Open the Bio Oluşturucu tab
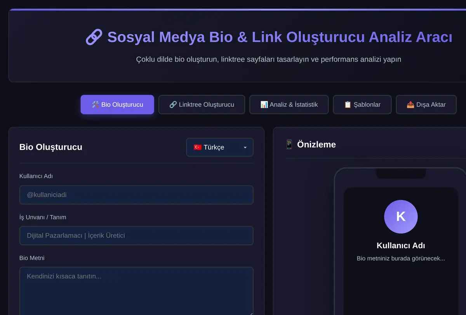The height and width of the screenshot is (315, 466). (x=117, y=104)
